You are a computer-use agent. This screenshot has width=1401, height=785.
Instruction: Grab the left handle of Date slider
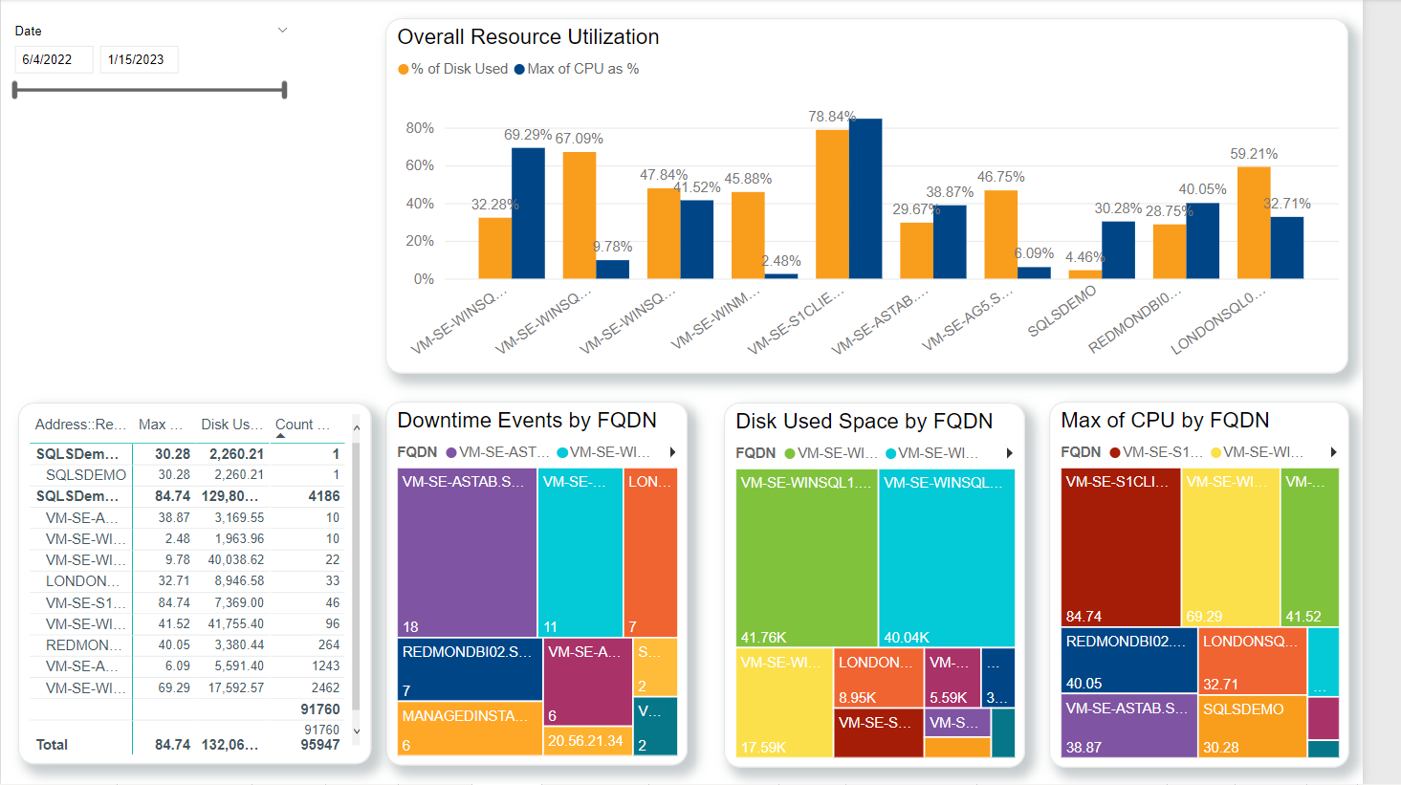pos(15,90)
